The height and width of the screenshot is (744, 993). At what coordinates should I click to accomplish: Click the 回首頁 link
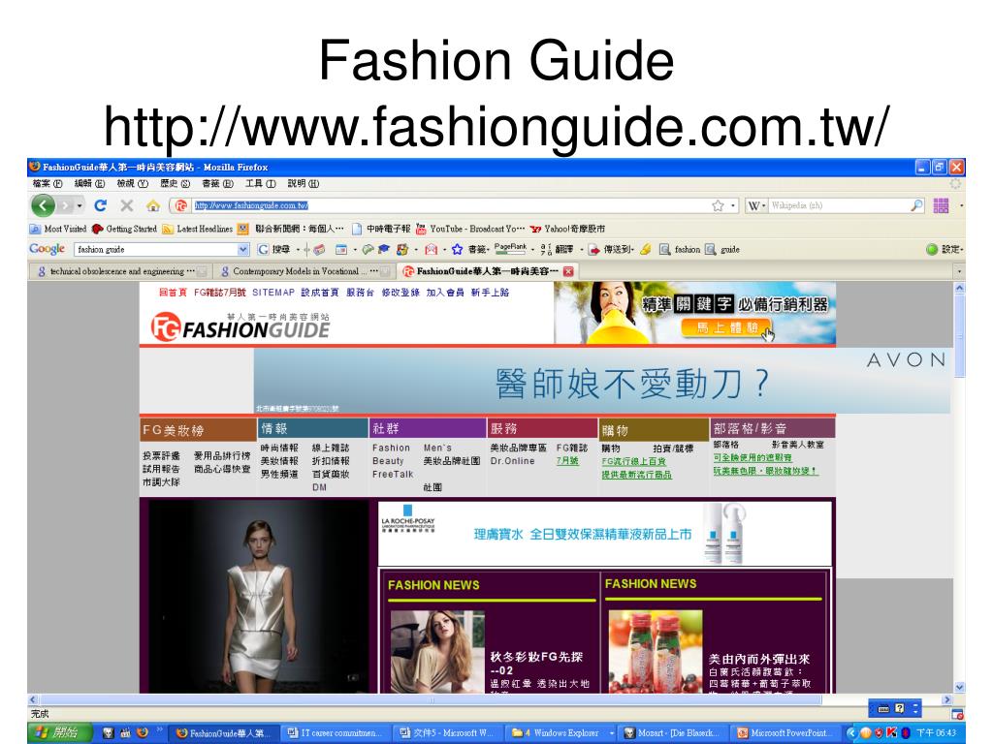coord(173,293)
